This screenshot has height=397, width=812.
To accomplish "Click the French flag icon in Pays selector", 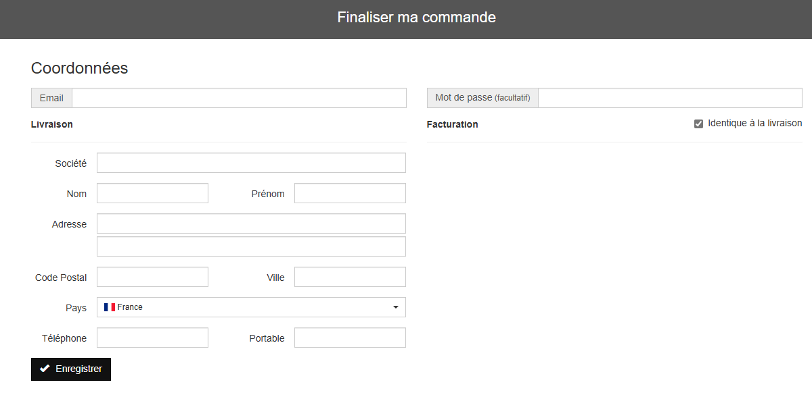I will pyautogui.click(x=109, y=307).
